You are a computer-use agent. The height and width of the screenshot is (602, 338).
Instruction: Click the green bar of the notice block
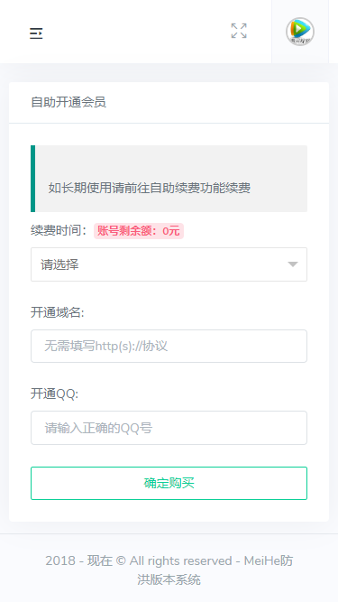coord(33,179)
